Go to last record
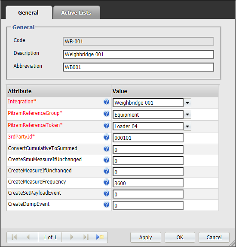 [86, 237]
